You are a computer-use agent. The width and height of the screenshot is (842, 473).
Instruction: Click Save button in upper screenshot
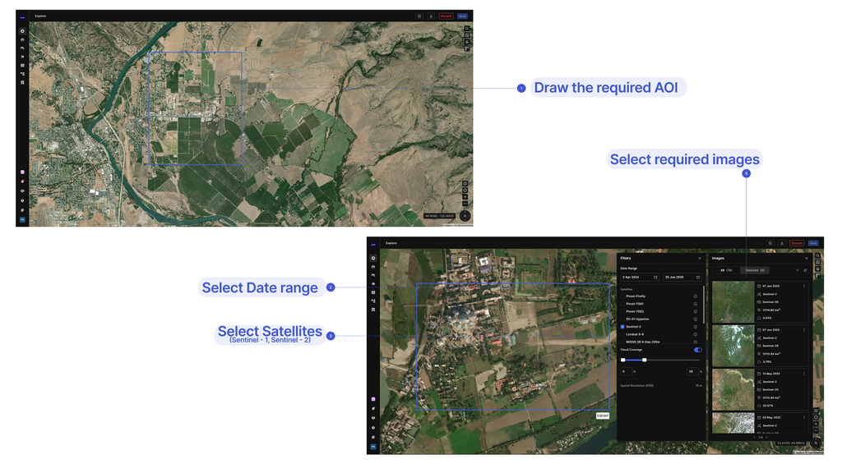(x=462, y=16)
